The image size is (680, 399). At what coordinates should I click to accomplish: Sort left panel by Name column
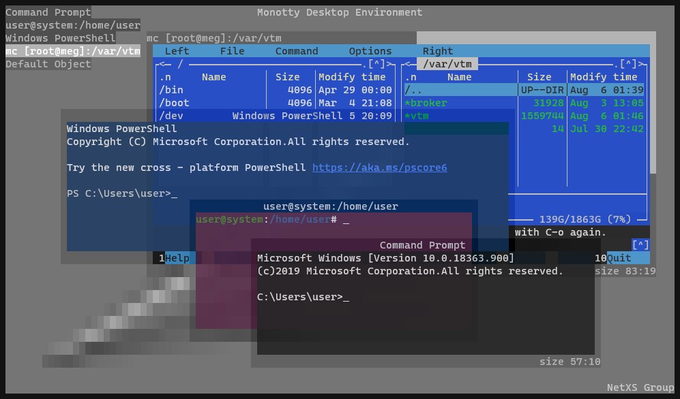coord(213,77)
